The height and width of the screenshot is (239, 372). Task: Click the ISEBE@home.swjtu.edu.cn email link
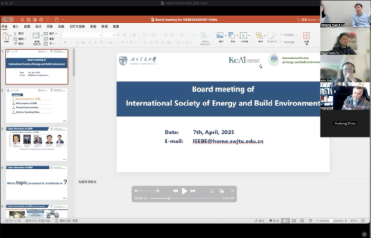[x=228, y=141]
